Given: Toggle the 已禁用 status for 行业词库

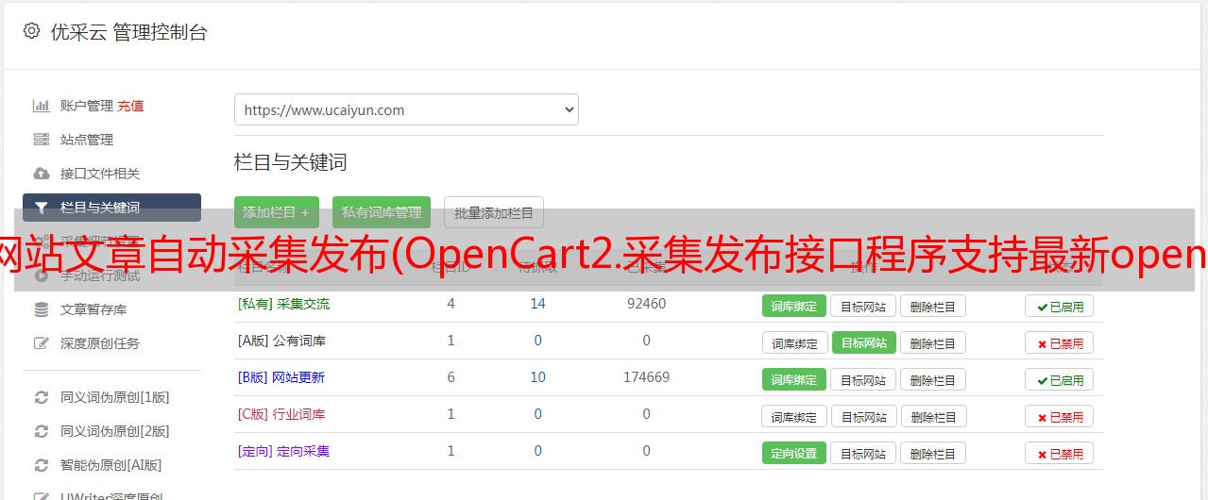Looking at the screenshot, I should 1060,416.
